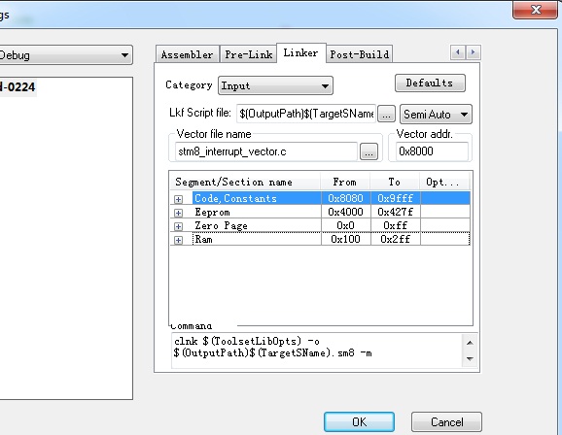Select the Code, Constants row
Image resolution: width=562 pixels, height=435 pixels.
[320, 198]
